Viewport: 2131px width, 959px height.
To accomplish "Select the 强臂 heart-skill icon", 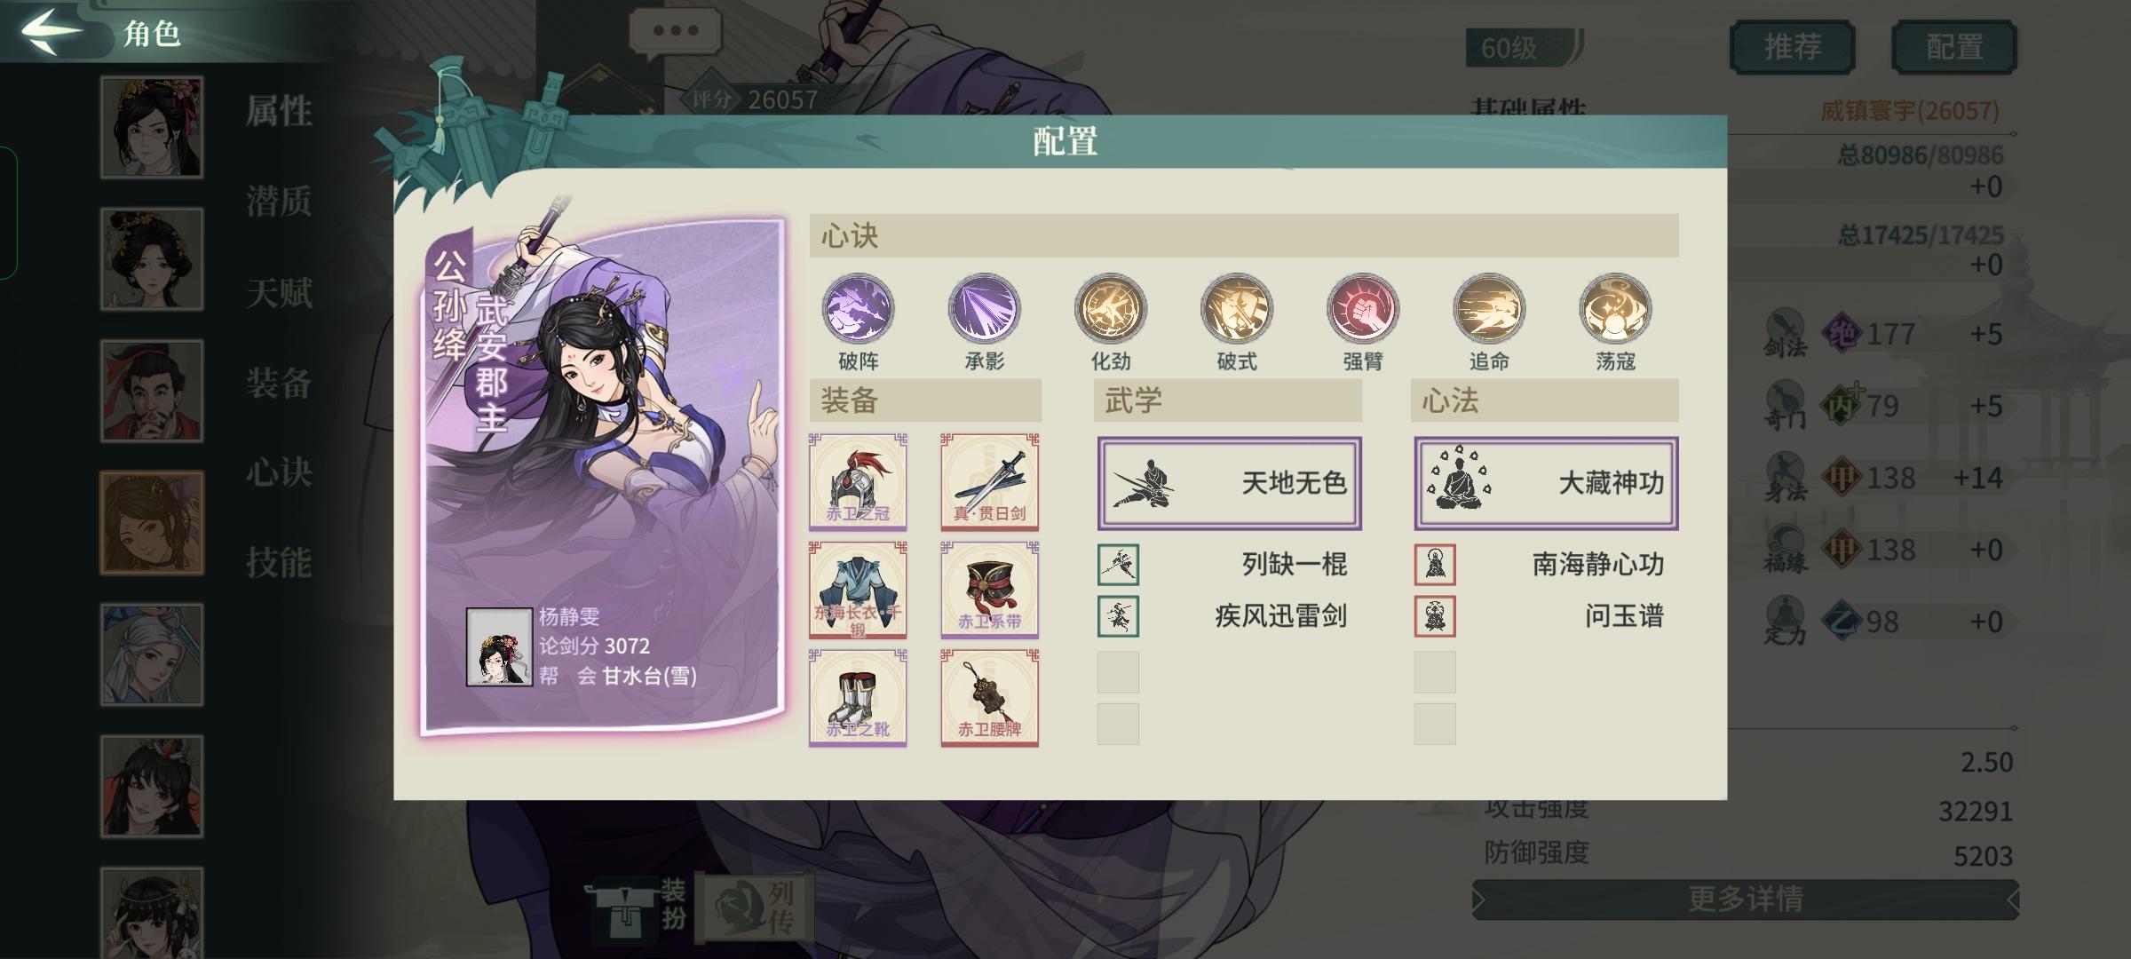I will (1362, 308).
